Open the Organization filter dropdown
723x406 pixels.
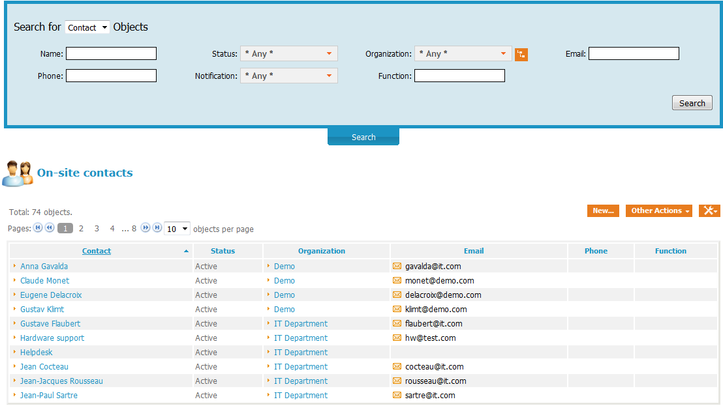click(x=463, y=54)
